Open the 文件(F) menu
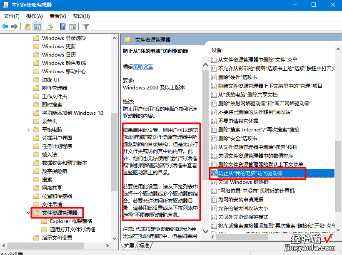Image resolution: width=342 pixels, height=255 pixels. tap(11, 16)
